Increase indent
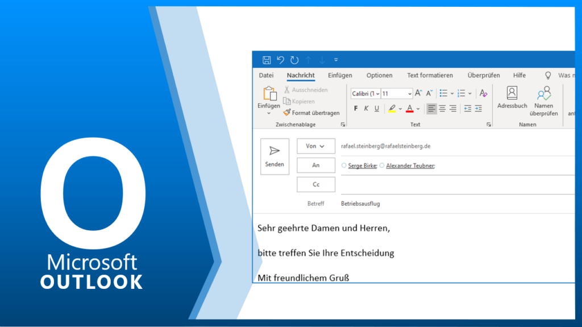 point(479,109)
